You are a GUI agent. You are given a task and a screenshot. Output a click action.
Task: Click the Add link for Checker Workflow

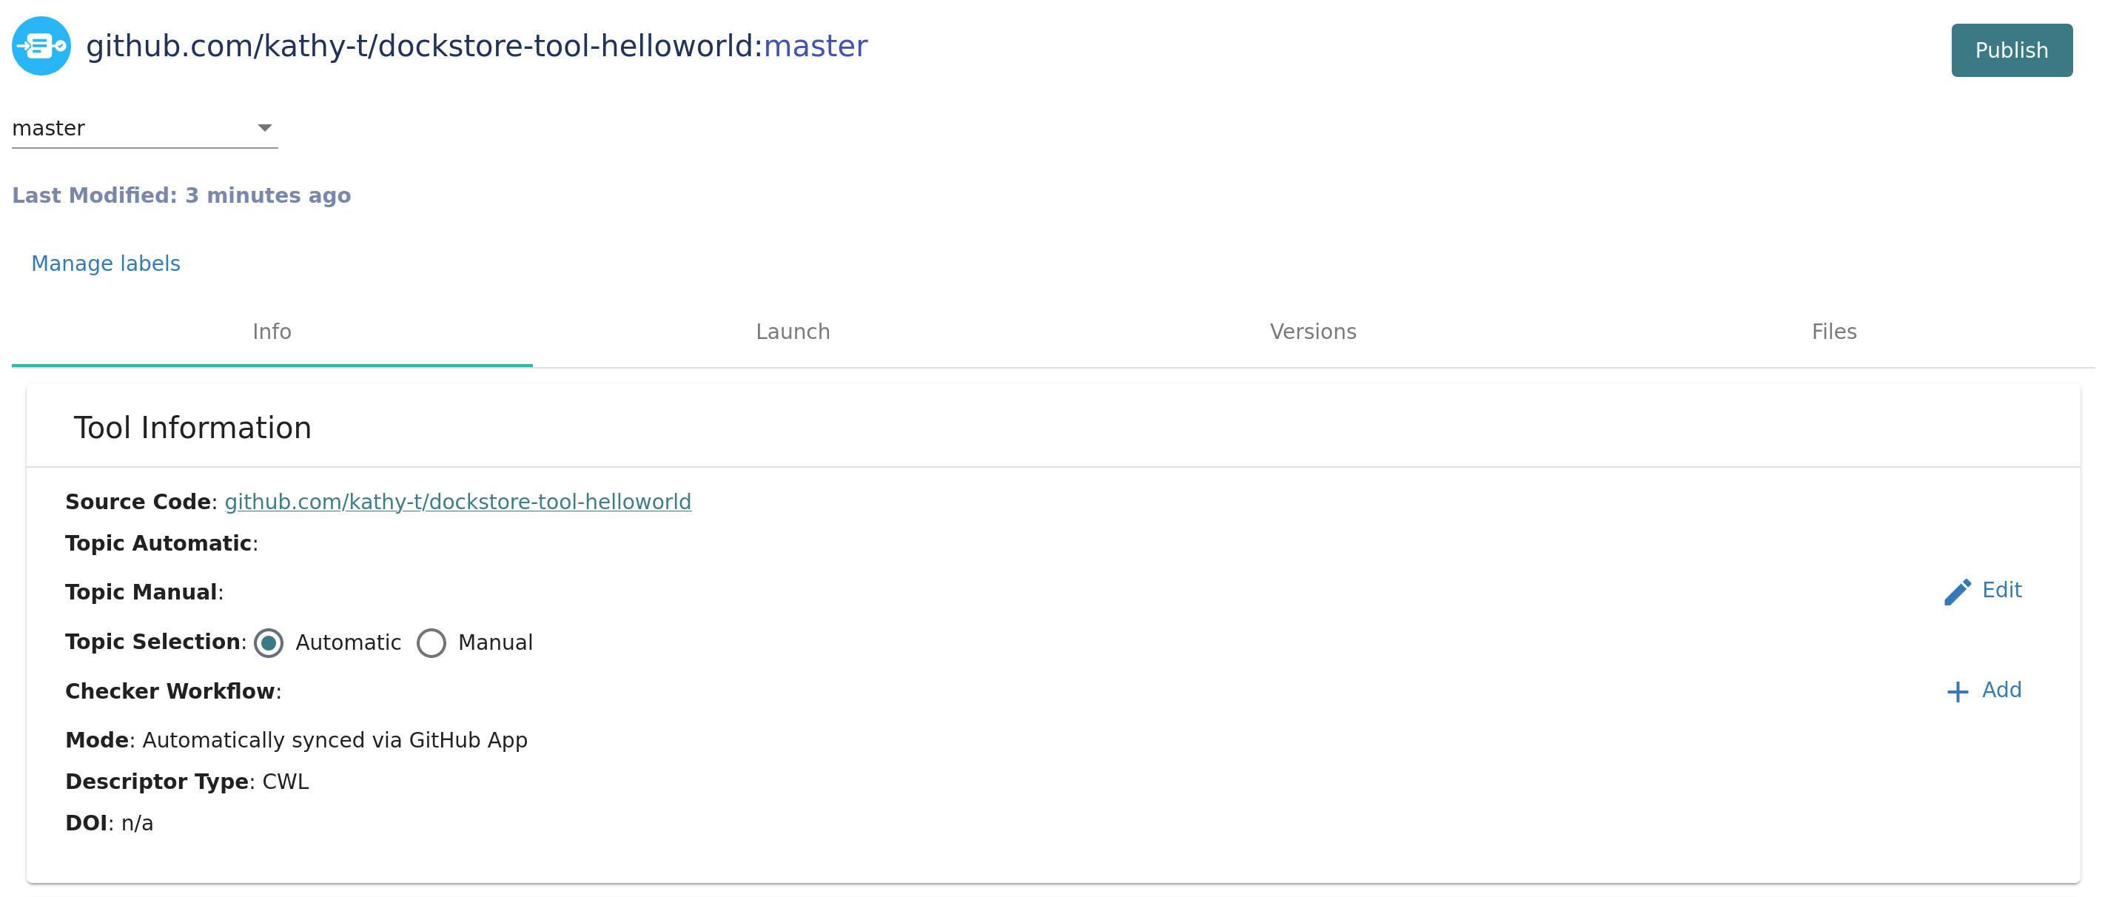tap(2001, 690)
